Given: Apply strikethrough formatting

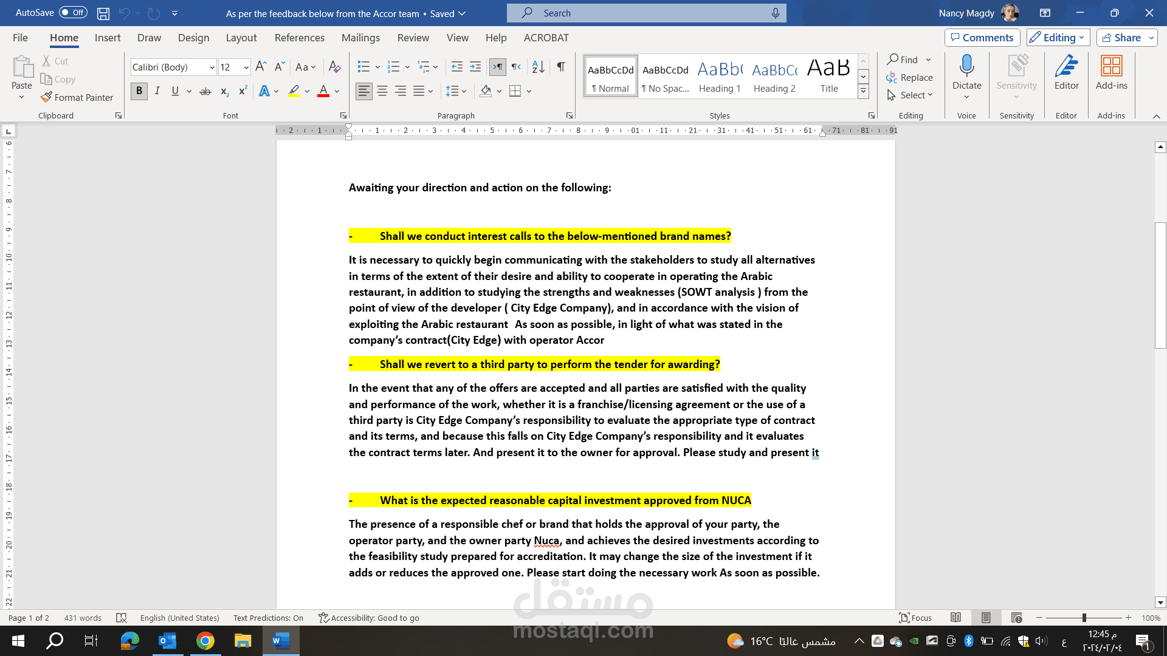Looking at the screenshot, I should tap(205, 91).
